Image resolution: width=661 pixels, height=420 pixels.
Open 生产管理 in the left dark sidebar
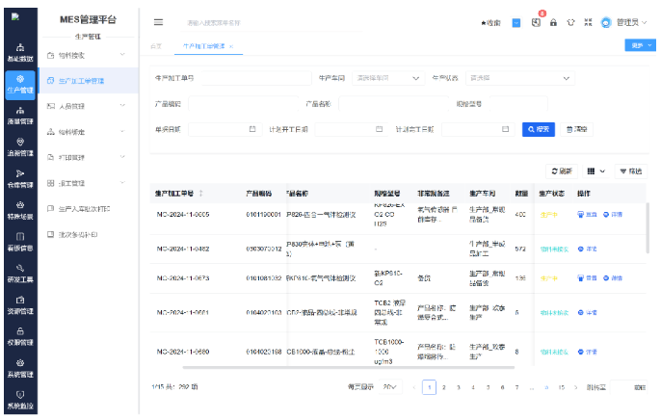(x=20, y=84)
